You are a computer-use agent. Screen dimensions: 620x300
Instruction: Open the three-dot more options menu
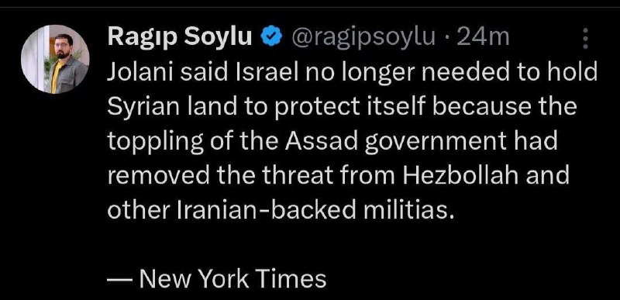pos(586,39)
